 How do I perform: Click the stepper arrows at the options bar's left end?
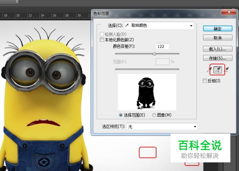tap(17, 2)
